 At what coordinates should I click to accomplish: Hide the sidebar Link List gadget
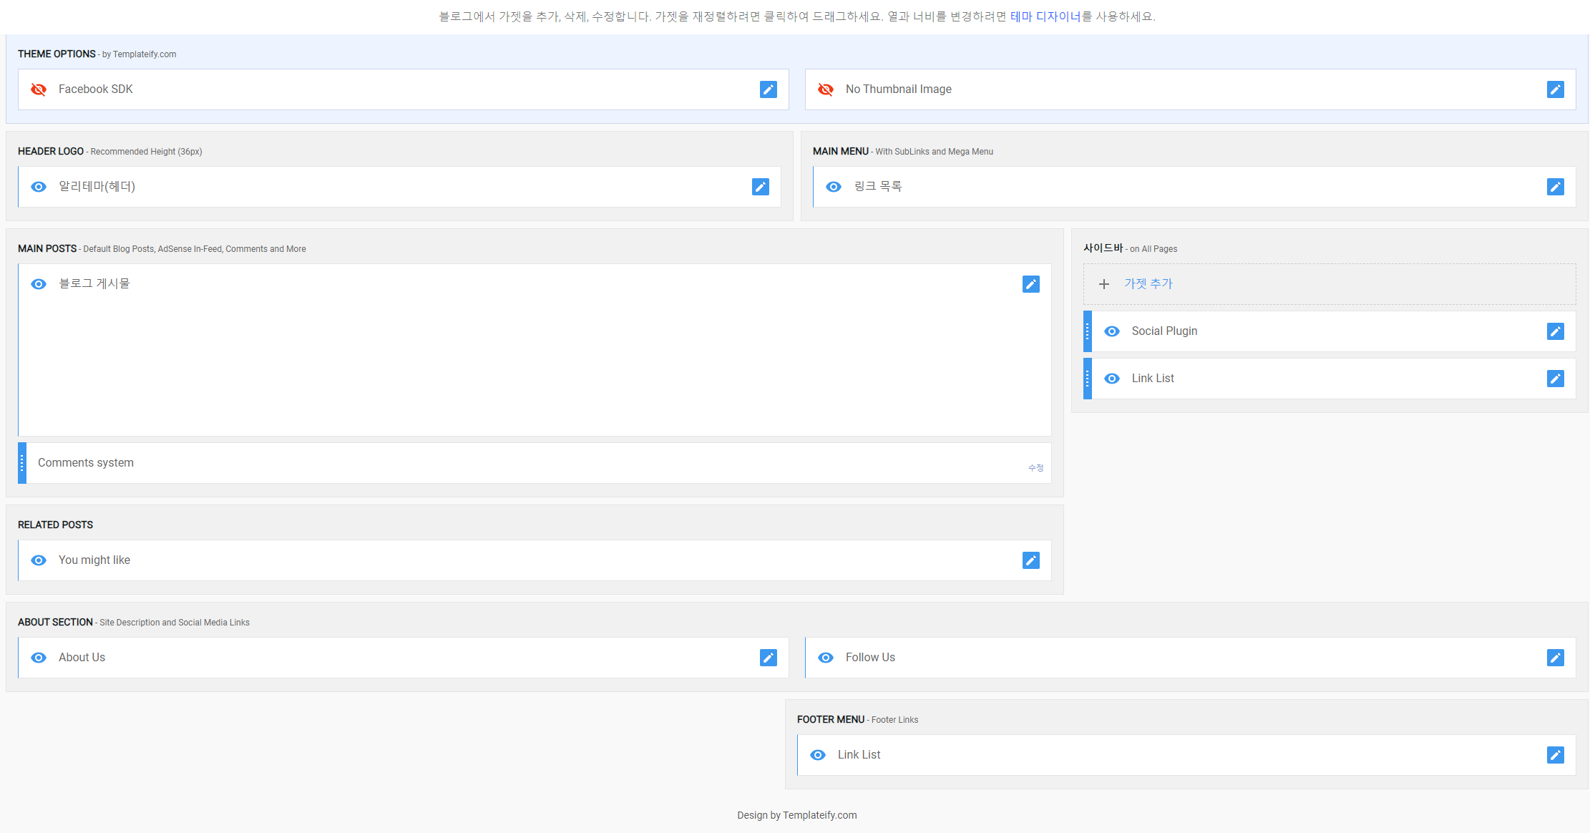[x=1112, y=379]
